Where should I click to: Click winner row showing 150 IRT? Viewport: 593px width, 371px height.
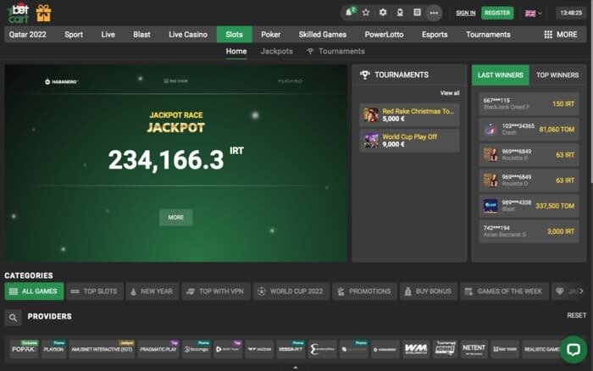pyautogui.click(x=529, y=103)
